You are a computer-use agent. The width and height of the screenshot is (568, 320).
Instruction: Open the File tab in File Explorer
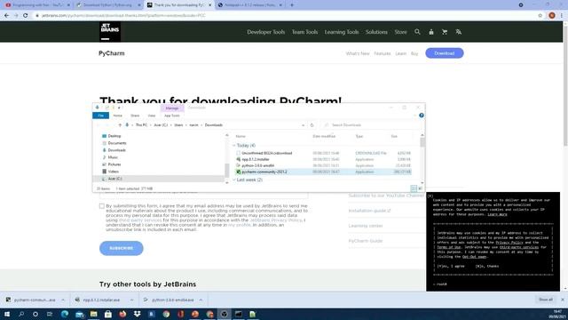(x=100, y=116)
